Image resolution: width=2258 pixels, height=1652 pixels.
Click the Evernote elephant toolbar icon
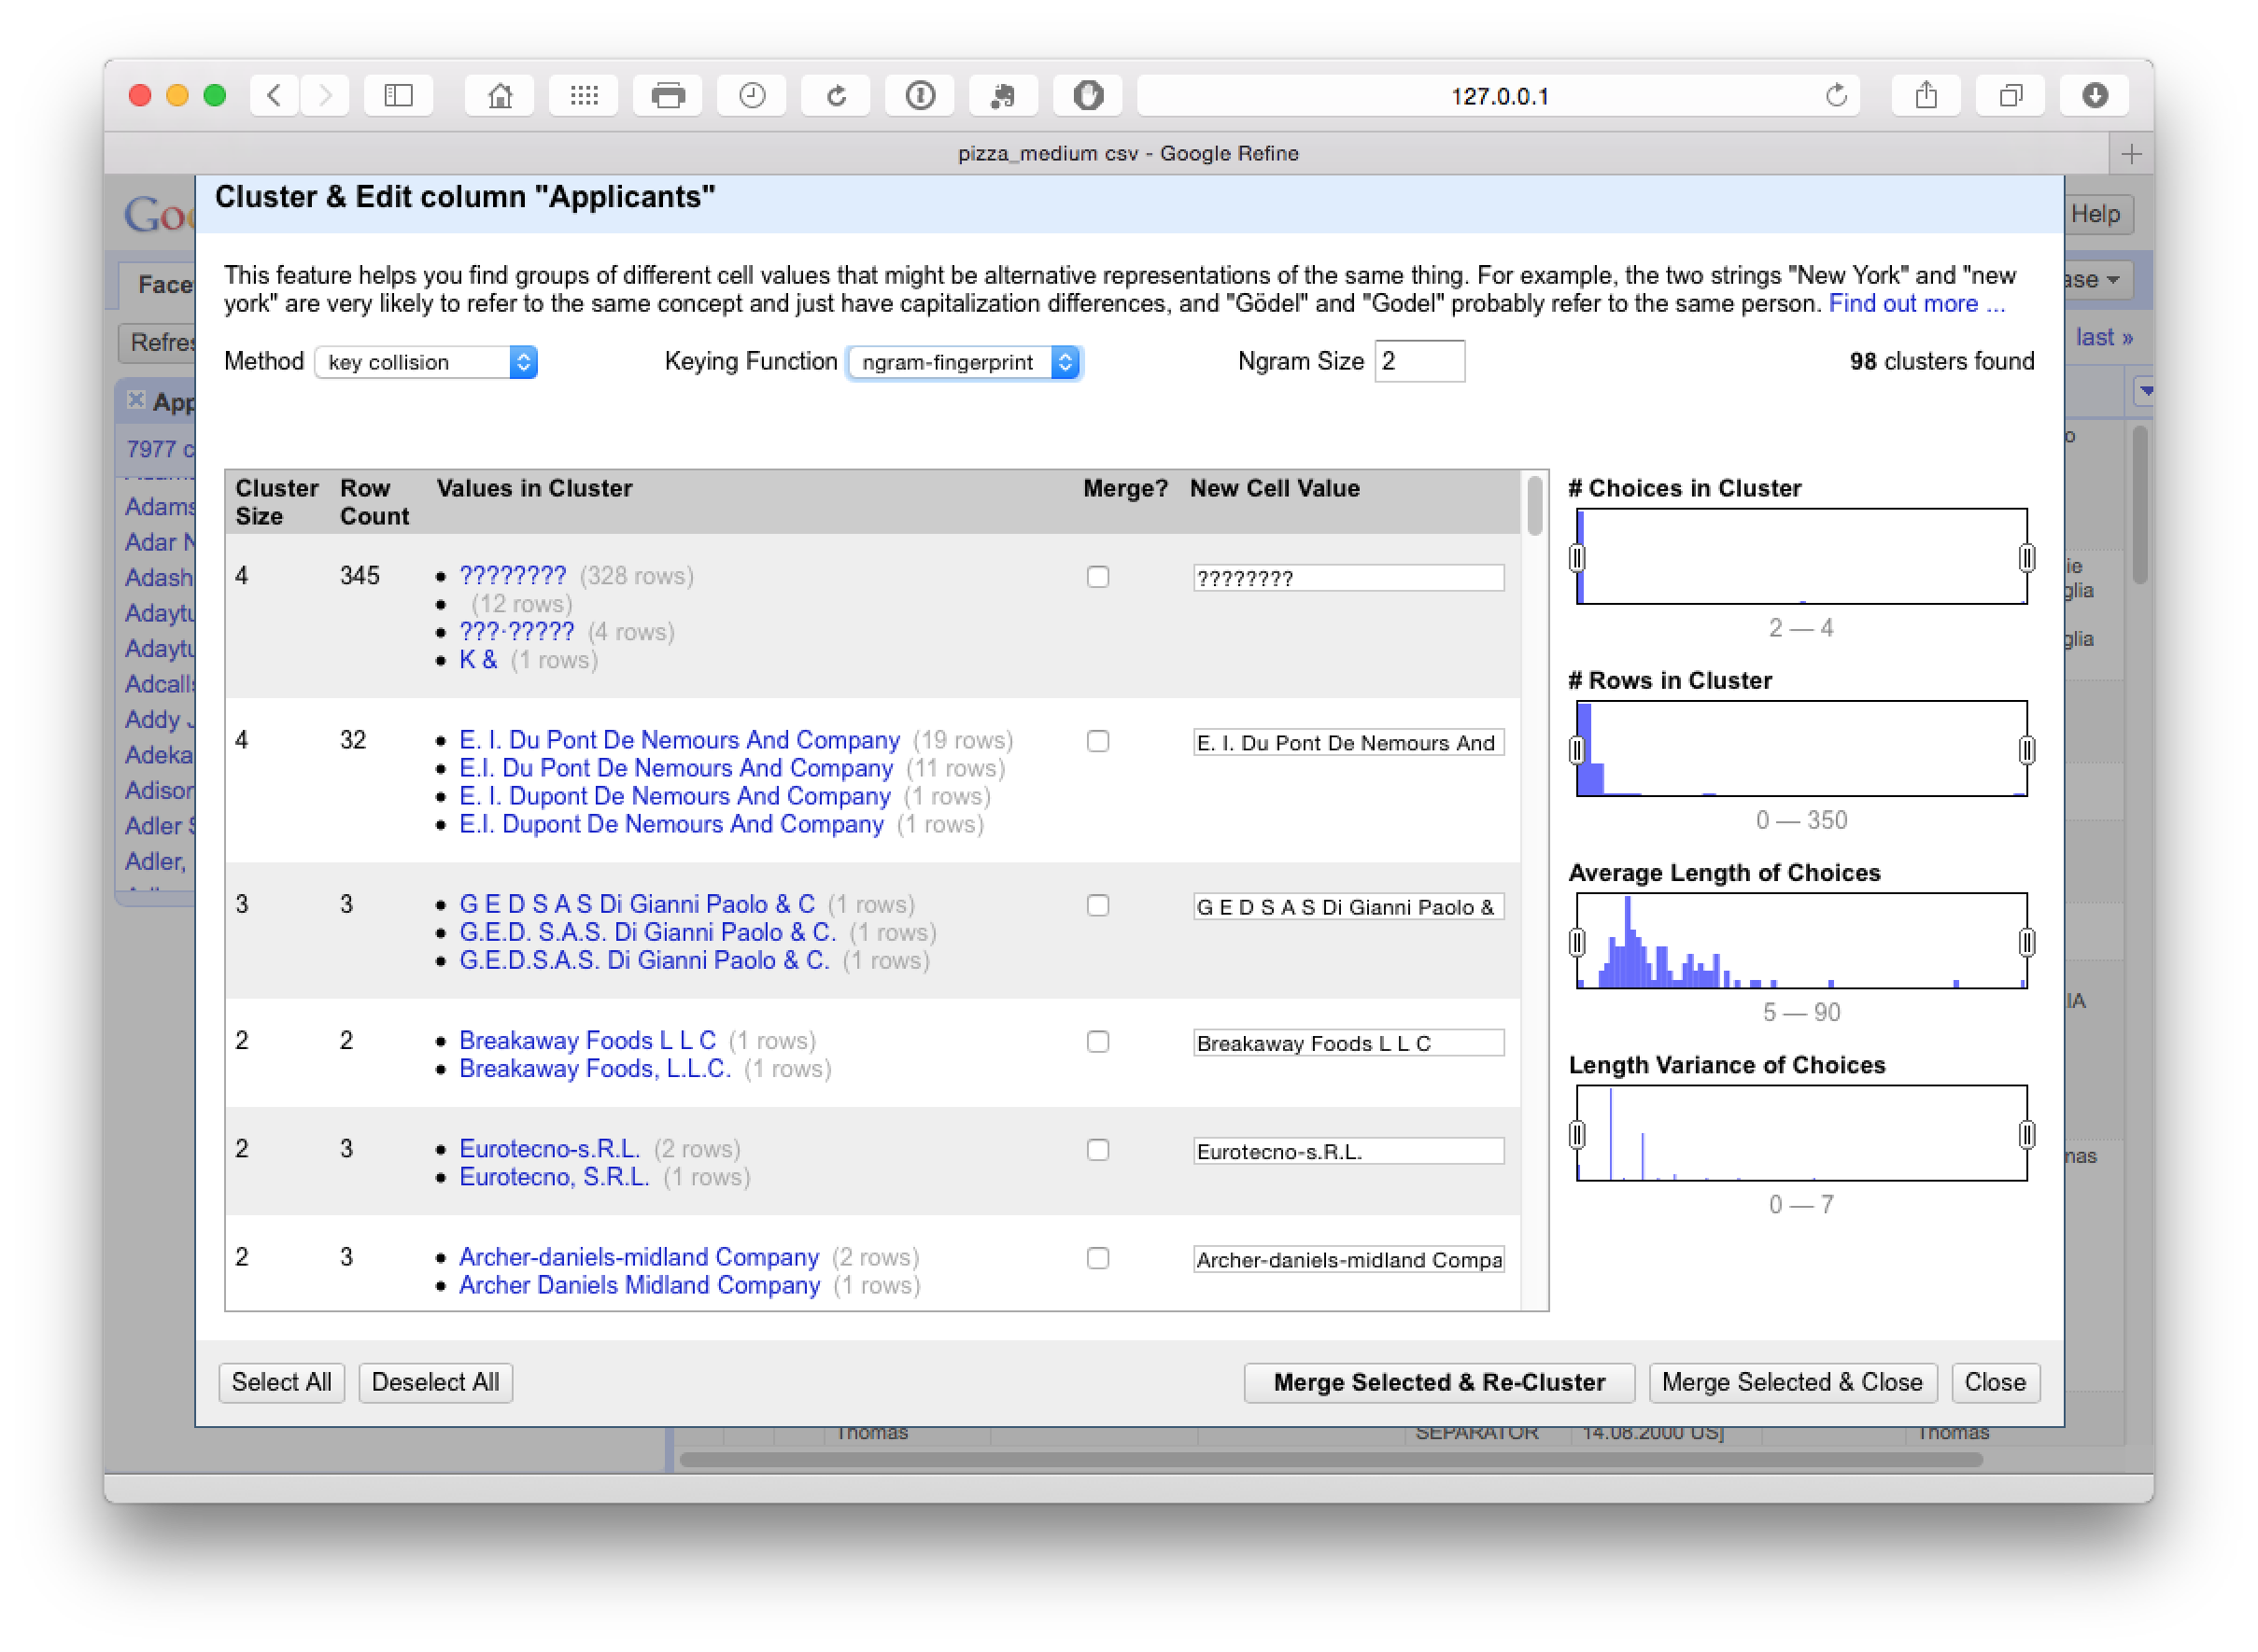[1004, 96]
